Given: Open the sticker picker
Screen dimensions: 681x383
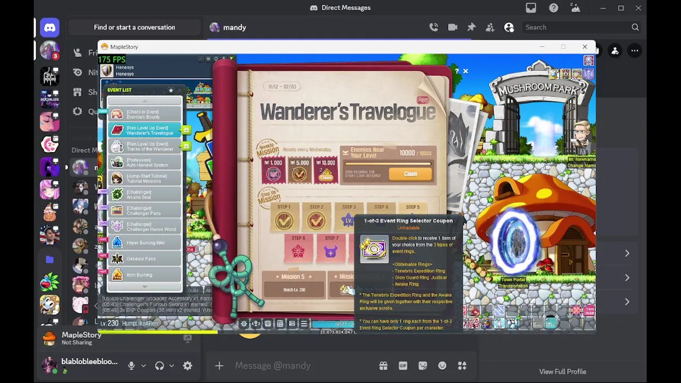Looking at the screenshot, I should pos(422,365).
